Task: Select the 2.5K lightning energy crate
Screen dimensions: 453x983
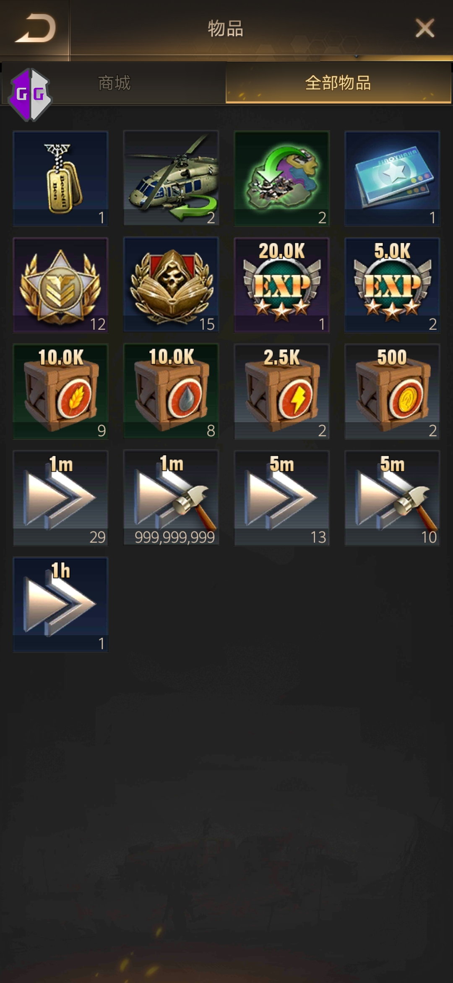Action: (282, 392)
